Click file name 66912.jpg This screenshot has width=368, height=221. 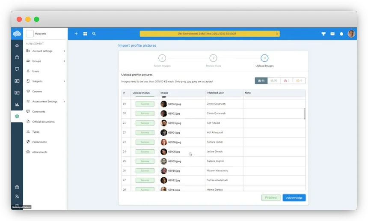(x=174, y=180)
